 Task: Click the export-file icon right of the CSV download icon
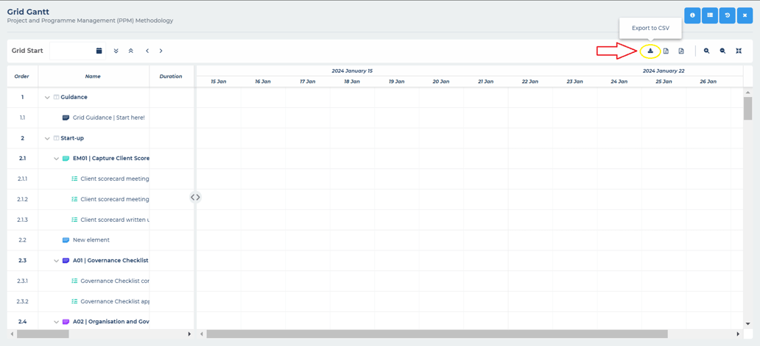pos(666,51)
